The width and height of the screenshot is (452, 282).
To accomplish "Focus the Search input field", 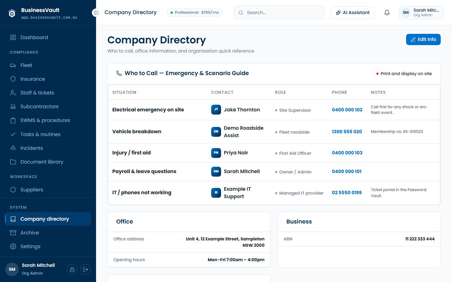I will (279, 13).
